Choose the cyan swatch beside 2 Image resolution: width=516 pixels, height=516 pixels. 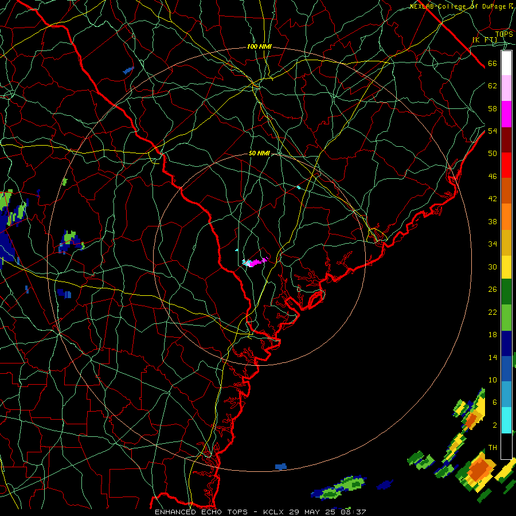click(x=506, y=420)
